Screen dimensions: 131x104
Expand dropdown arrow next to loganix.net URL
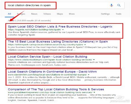coord(63,30)
